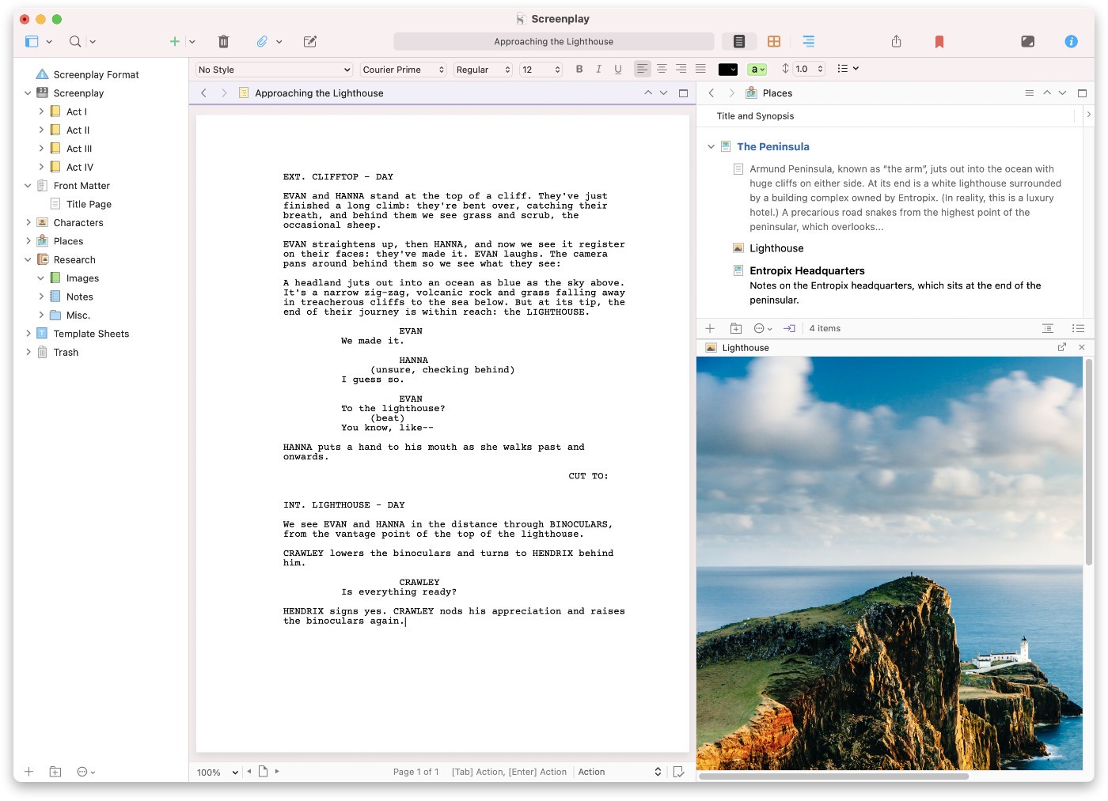
Task: Move document to Trash via toolbar icon
Action: coord(224,41)
